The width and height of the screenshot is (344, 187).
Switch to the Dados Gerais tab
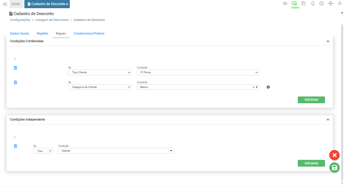tap(19, 33)
